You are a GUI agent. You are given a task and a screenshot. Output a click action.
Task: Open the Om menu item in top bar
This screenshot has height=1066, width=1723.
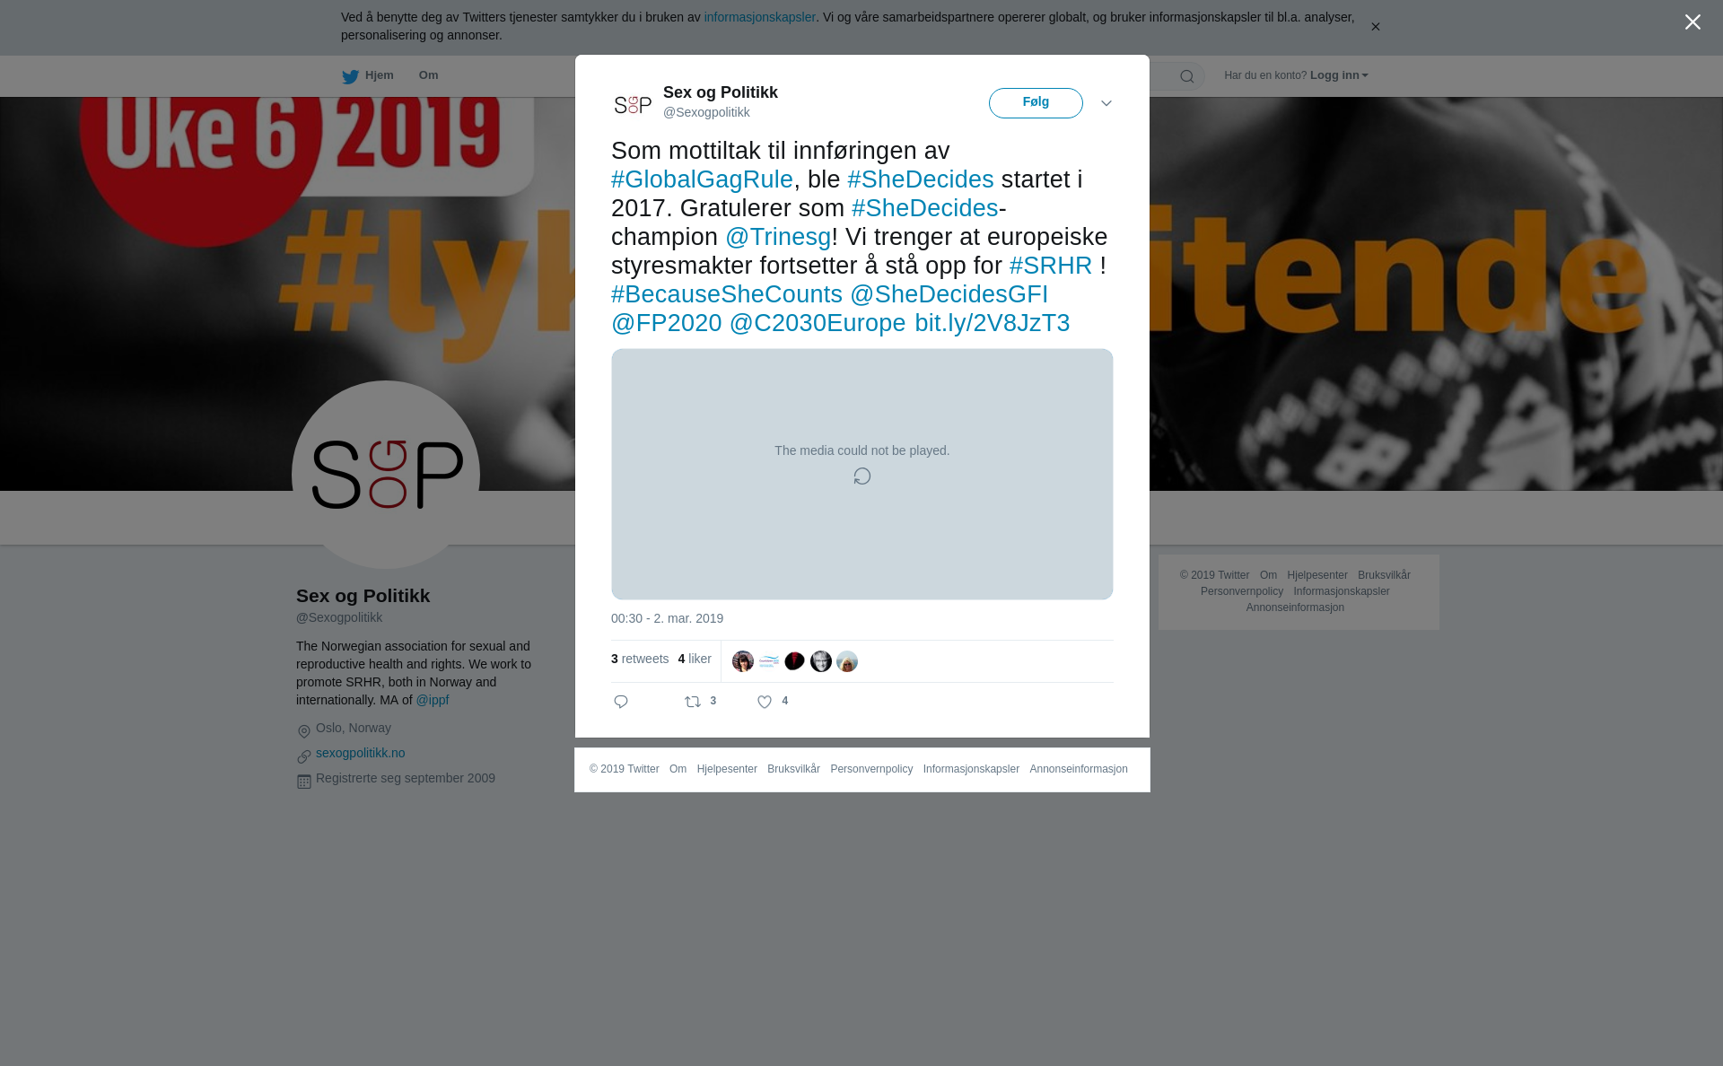tap(429, 75)
